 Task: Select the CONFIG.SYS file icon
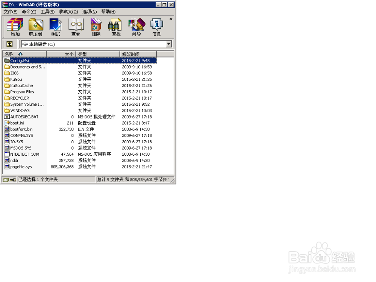(x=7, y=135)
